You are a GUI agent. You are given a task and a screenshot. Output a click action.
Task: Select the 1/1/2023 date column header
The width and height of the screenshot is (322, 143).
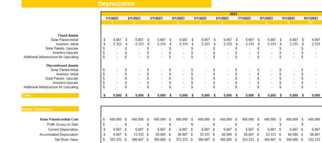(x=112, y=18)
